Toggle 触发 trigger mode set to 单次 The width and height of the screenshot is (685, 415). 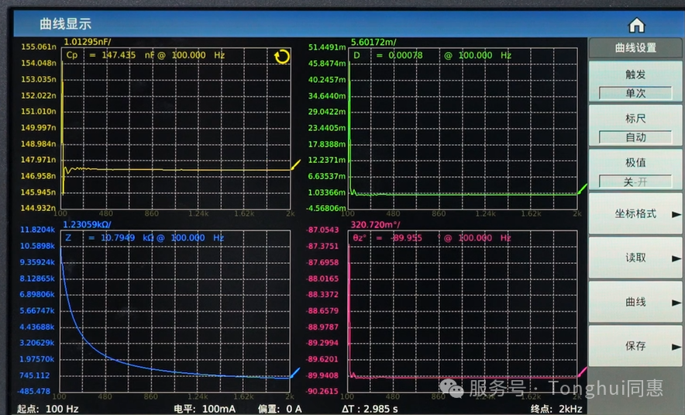pos(635,83)
